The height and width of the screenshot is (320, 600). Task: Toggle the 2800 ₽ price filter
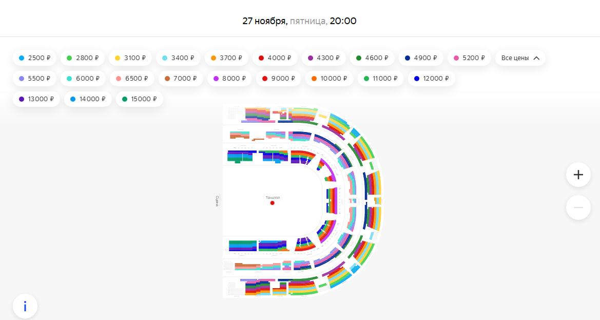coord(83,58)
